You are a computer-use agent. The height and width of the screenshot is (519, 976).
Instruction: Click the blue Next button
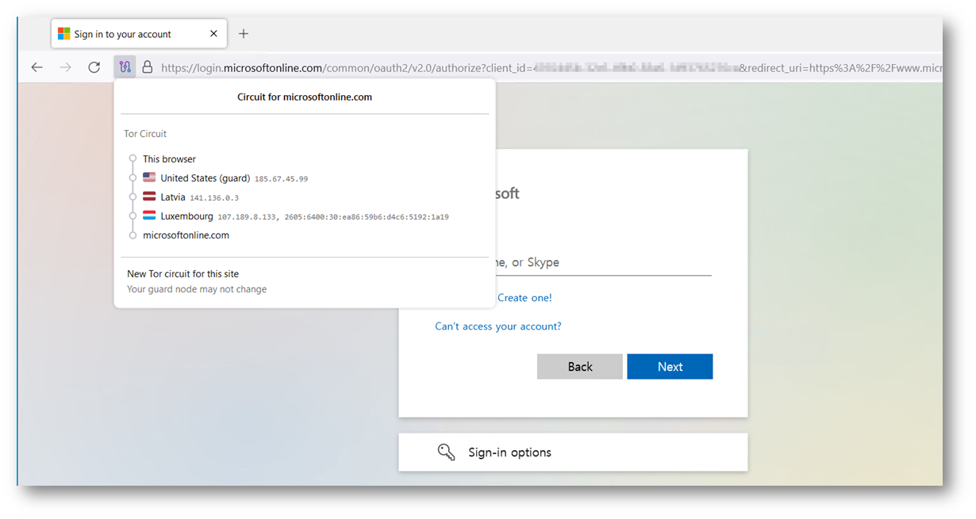pyautogui.click(x=670, y=367)
